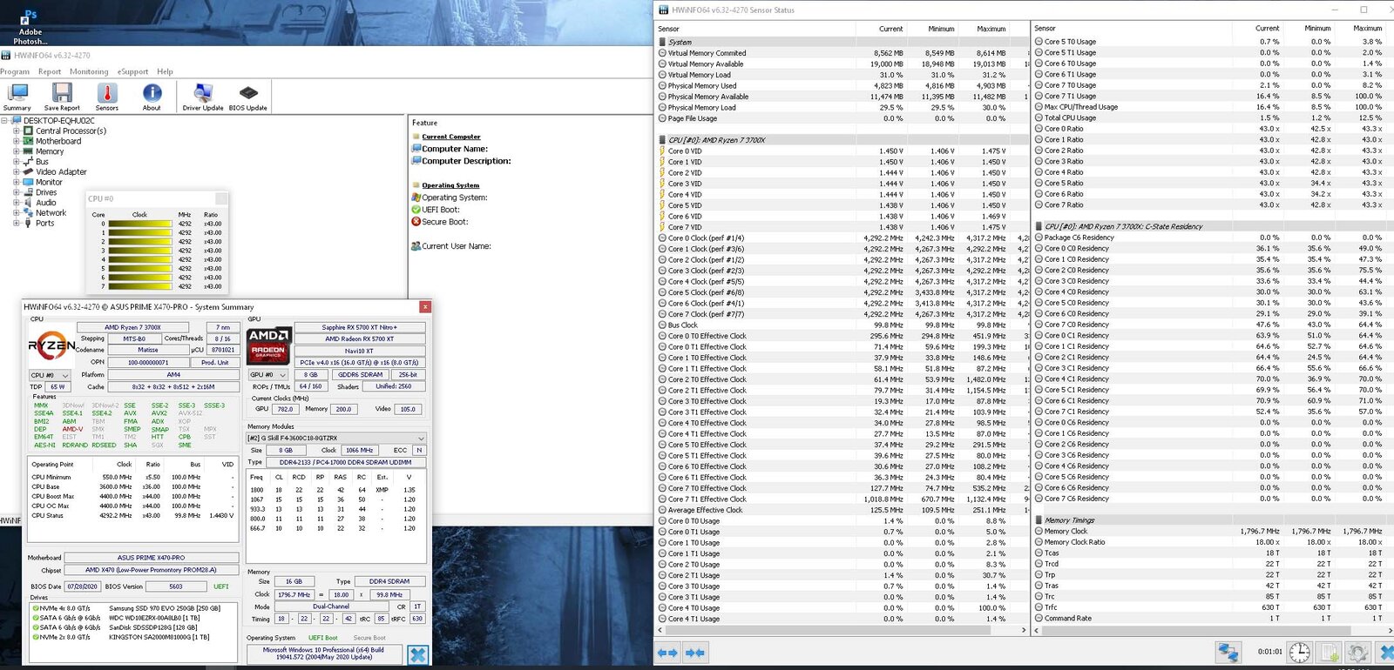This screenshot has height=670, width=1394.
Task: Click the Video Adapter card icon
Action: 29,171
